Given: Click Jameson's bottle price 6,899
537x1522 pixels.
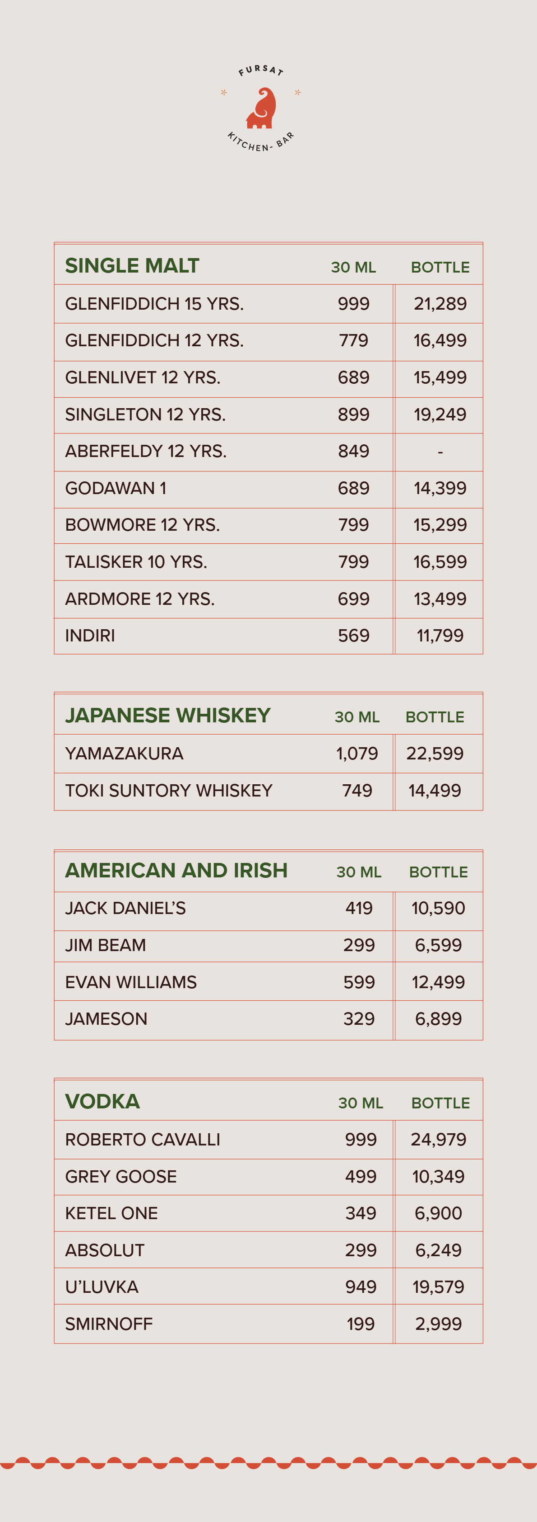Looking at the screenshot, I should (438, 1018).
